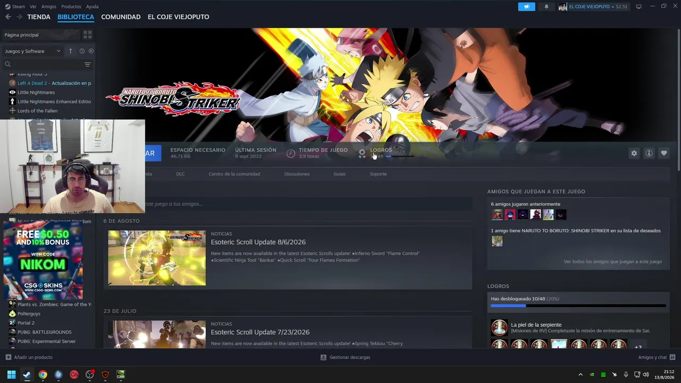
Task: Click the microphone icon in system tray
Action: click(626, 374)
